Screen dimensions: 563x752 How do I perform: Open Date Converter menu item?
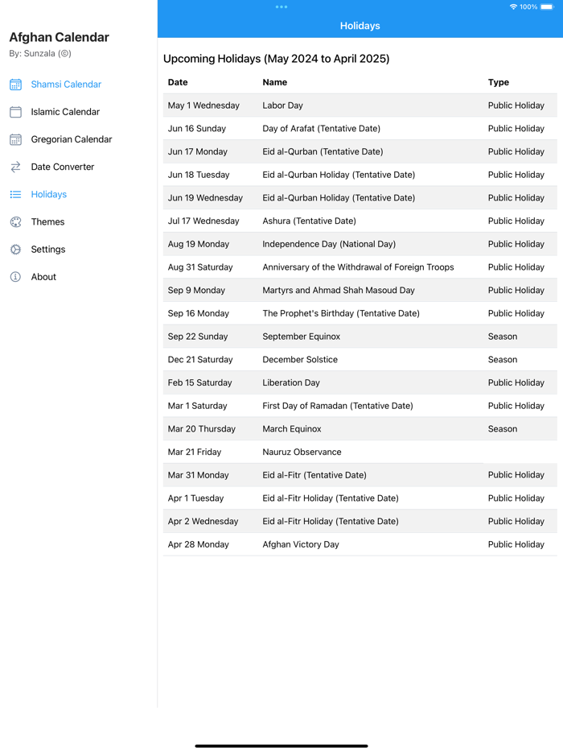pos(63,167)
